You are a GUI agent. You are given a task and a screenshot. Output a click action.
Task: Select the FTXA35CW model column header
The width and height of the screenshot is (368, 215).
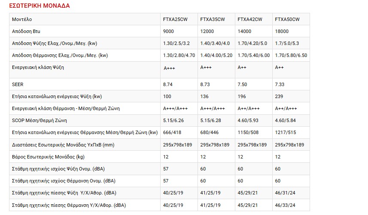pos(213,19)
